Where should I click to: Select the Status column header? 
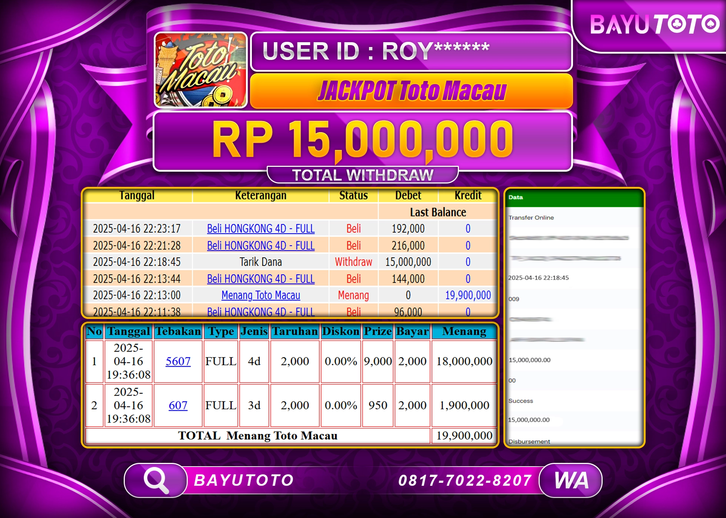(353, 195)
